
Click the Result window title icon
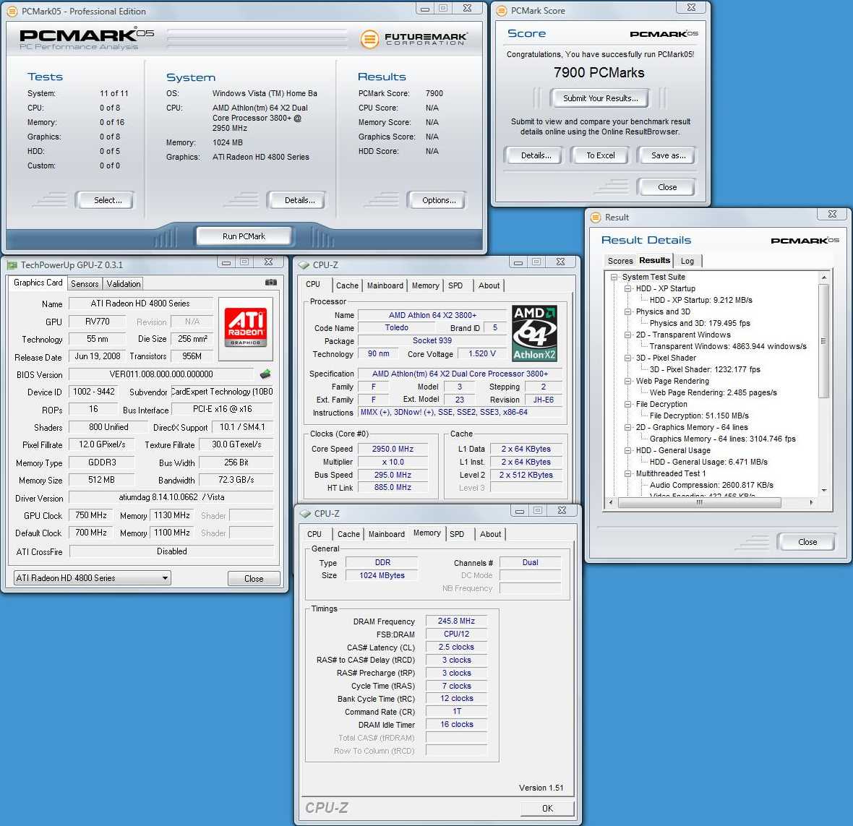click(x=596, y=217)
